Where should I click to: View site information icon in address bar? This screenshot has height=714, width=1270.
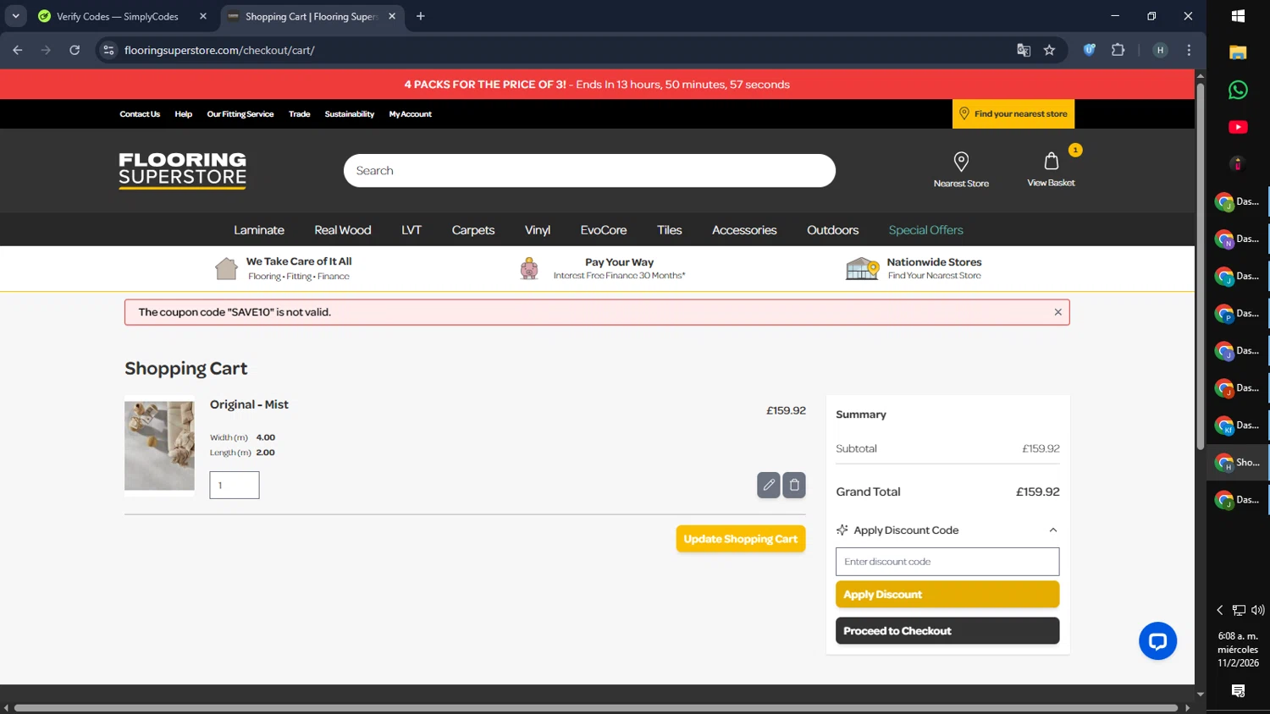pyautogui.click(x=108, y=50)
